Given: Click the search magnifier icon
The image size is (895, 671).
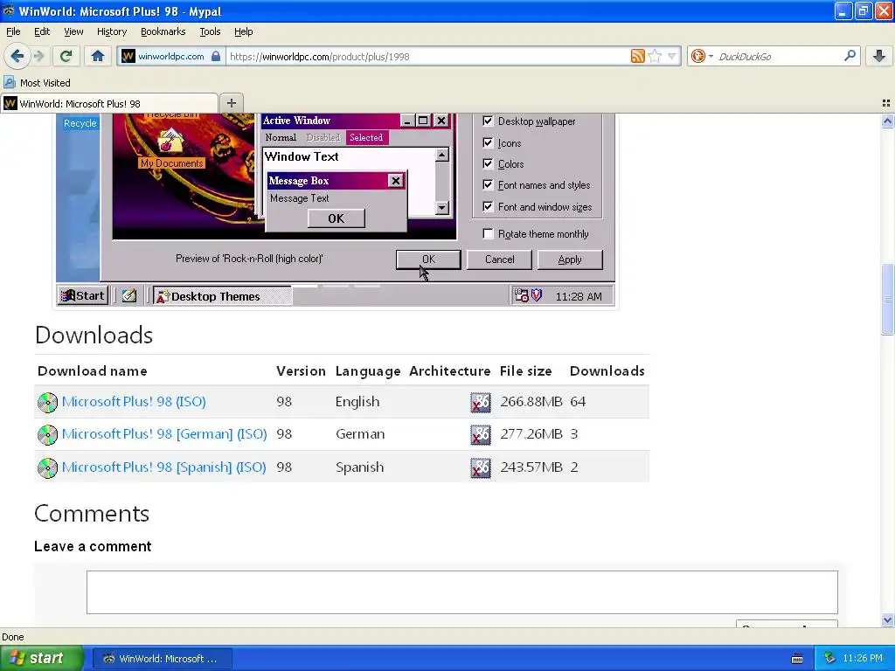Looking at the screenshot, I should tap(850, 56).
